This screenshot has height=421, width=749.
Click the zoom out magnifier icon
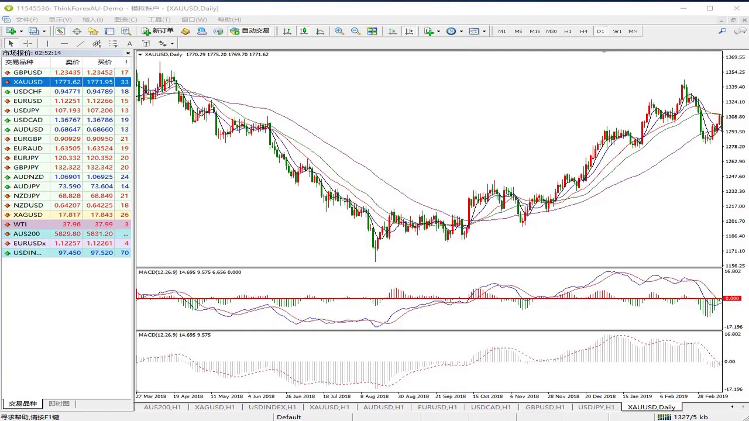click(x=355, y=31)
